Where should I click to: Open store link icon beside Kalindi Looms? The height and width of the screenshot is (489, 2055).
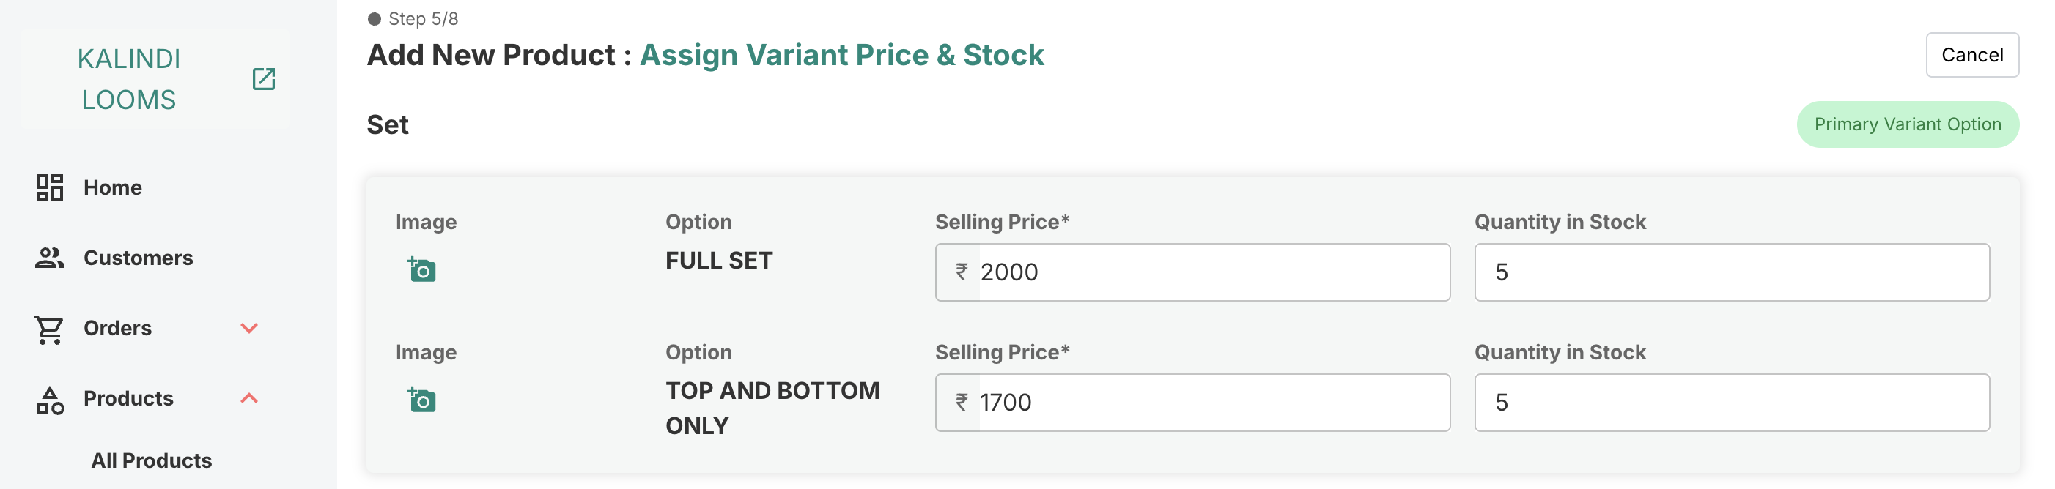tap(263, 79)
